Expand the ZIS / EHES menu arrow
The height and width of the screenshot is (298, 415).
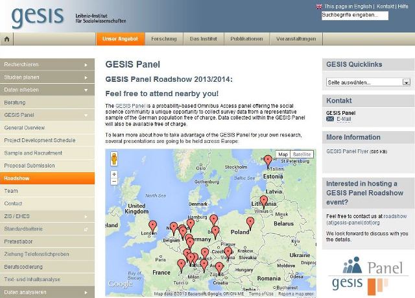[x=86, y=217]
